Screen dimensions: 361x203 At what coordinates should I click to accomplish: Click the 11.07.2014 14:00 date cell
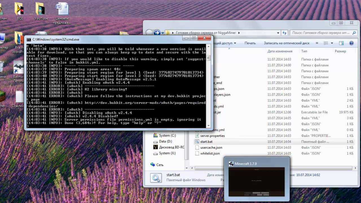(279, 65)
